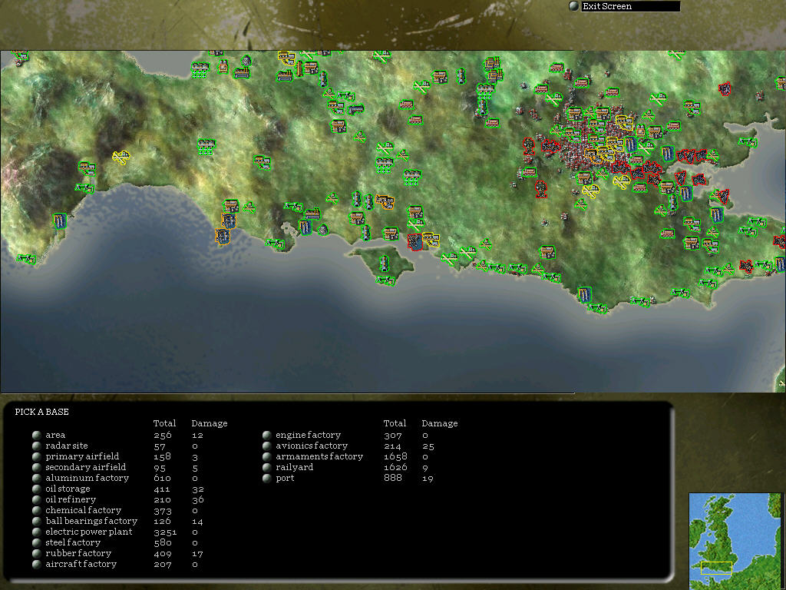Viewport: 786px width, 590px height.
Task: Select the green-outlined port on the Thames east of London
Action: click(667, 153)
